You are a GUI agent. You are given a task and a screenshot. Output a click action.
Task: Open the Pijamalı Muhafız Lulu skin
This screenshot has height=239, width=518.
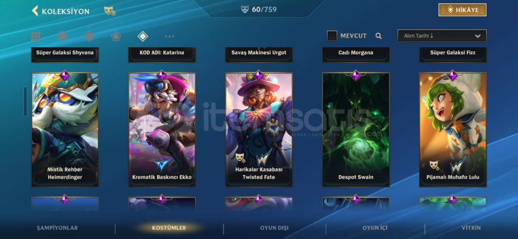point(453,130)
